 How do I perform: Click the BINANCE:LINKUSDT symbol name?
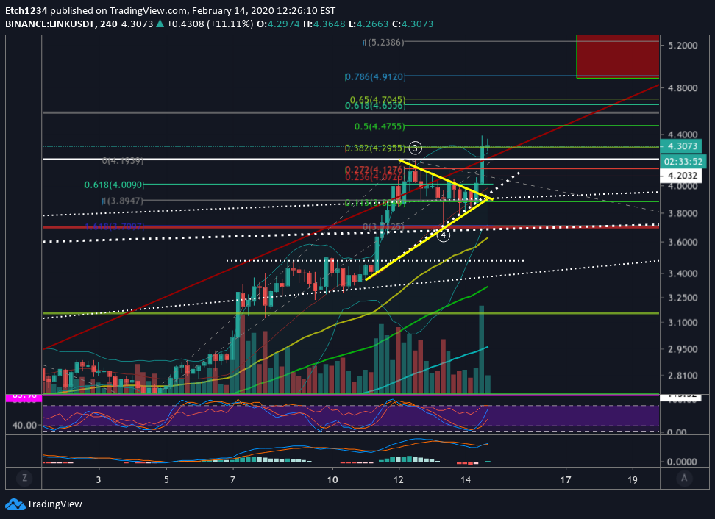pyautogui.click(x=50, y=24)
